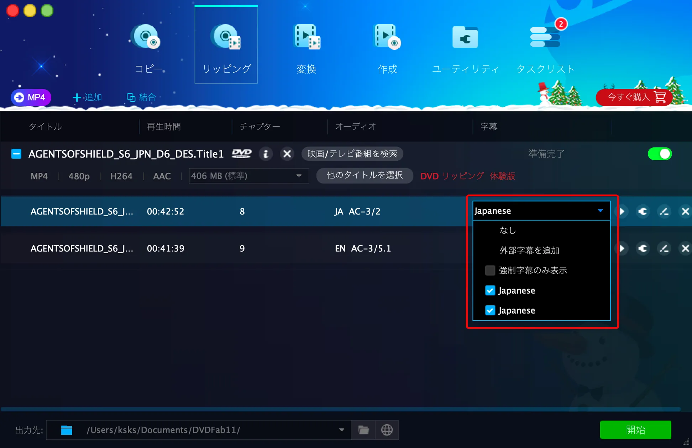The height and width of the screenshot is (448, 692).
Task: Show source information with the i icon
Action: tap(266, 154)
